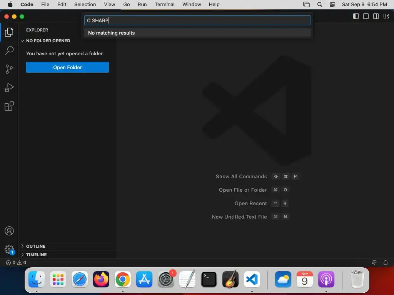Click the EXPLORER panel title

tap(37, 30)
